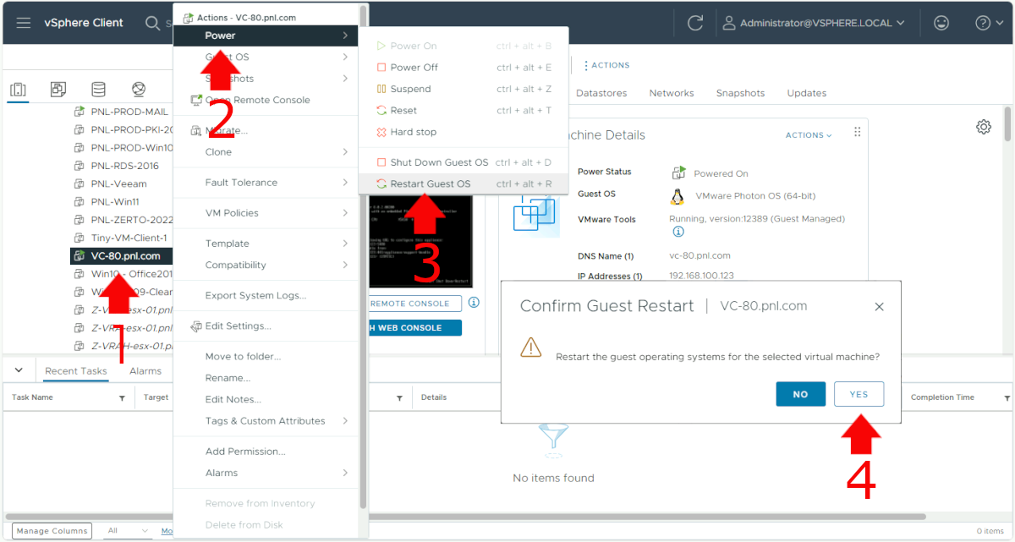Click the Remote Console button
The image size is (1015, 542).
click(414, 304)
